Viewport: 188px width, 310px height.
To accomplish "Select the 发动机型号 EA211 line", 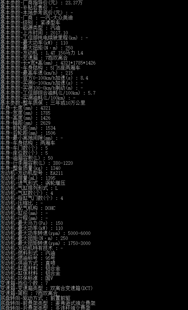I will click(x=31, y=173).
